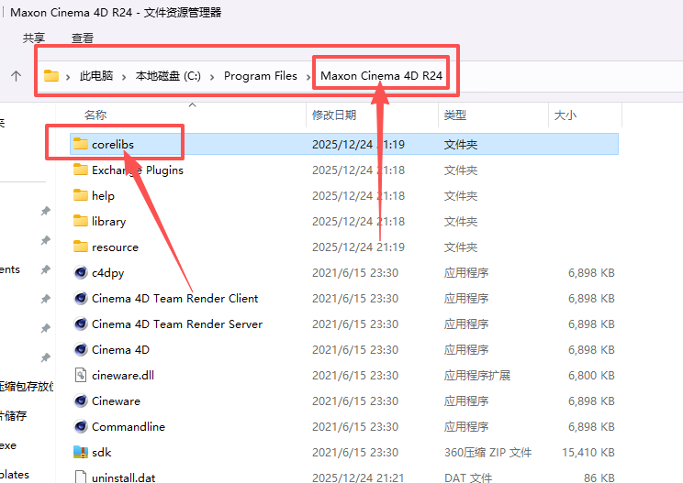Screen dimensions: 683x483
Task: Click the 360压缩 ZIP 文件 type of sdk
Action: 487,452
